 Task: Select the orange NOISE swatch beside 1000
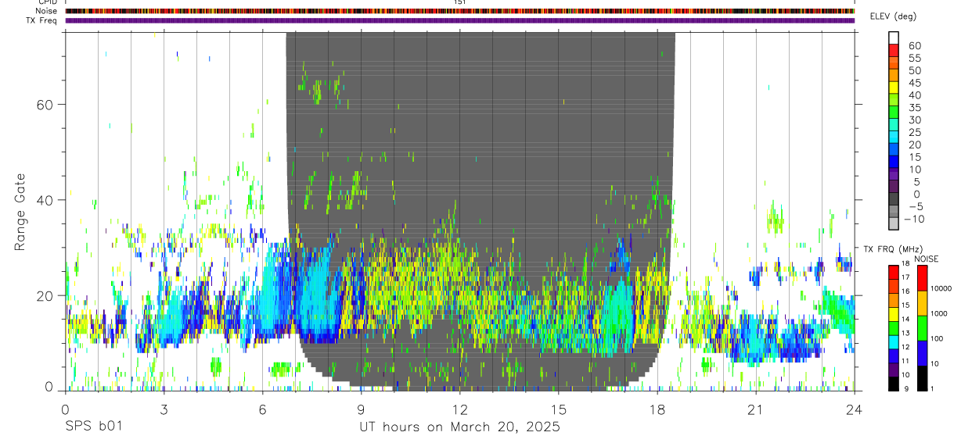(x=922, y=303)
